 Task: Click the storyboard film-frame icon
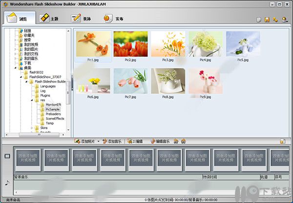tap(7, 156)
